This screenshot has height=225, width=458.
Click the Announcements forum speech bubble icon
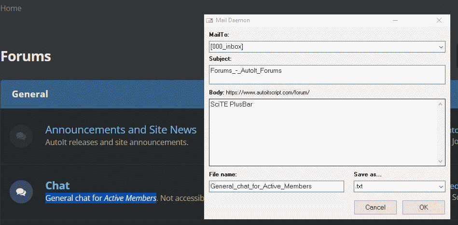21,136
